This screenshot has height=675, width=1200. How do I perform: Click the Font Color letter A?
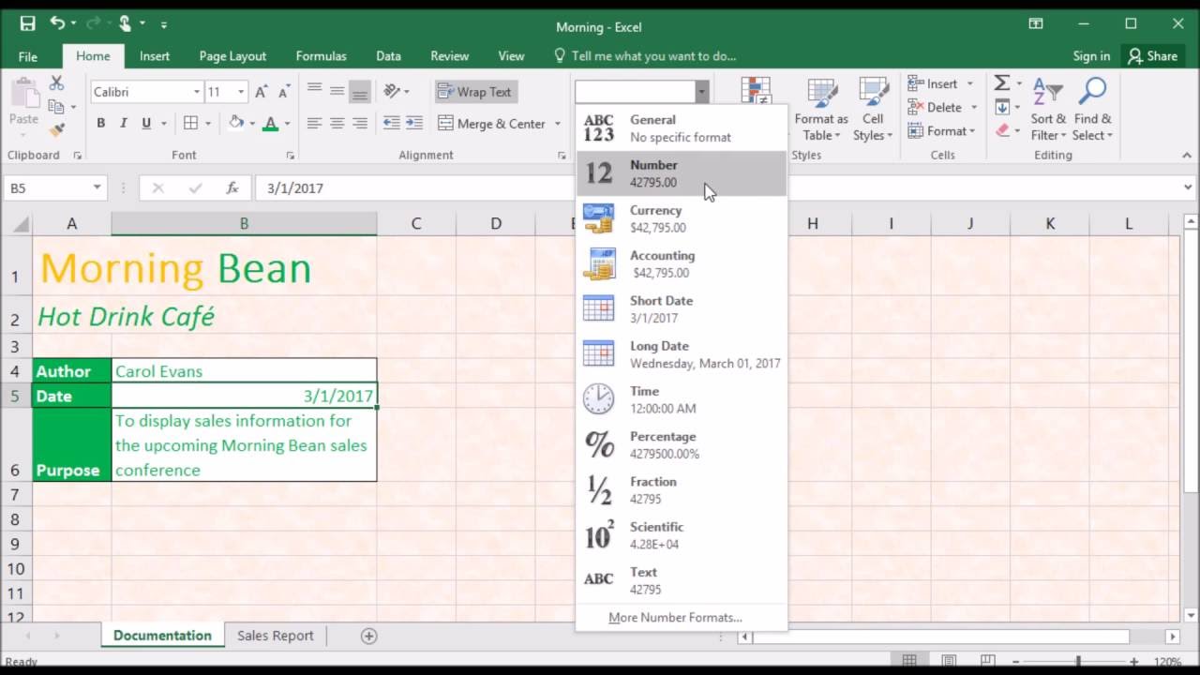pos(270,123)
